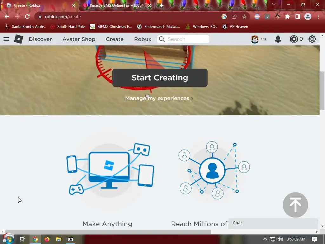
Task: Toggle the browser side panel icon
Action: tap(298, 17)
